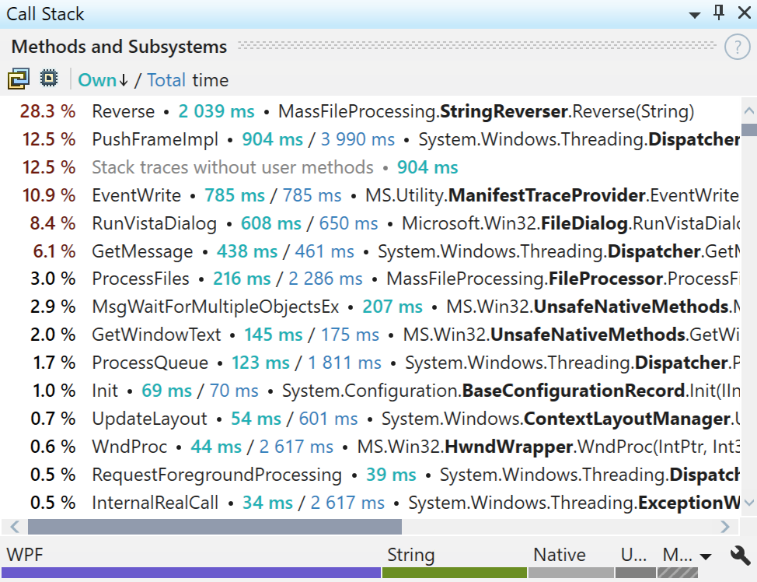The image size is (757, 582).
Task: Click the horizontal scrollbar right arrow
Action: [724, 527]
